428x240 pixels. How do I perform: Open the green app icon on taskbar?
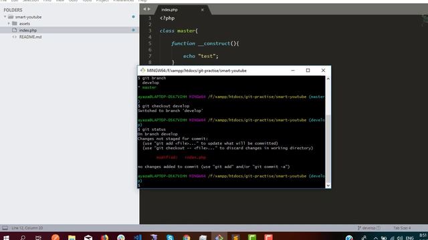(252, 237)
